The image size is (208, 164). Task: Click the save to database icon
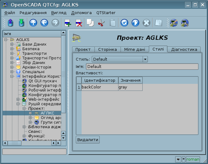tap(21, 23)
